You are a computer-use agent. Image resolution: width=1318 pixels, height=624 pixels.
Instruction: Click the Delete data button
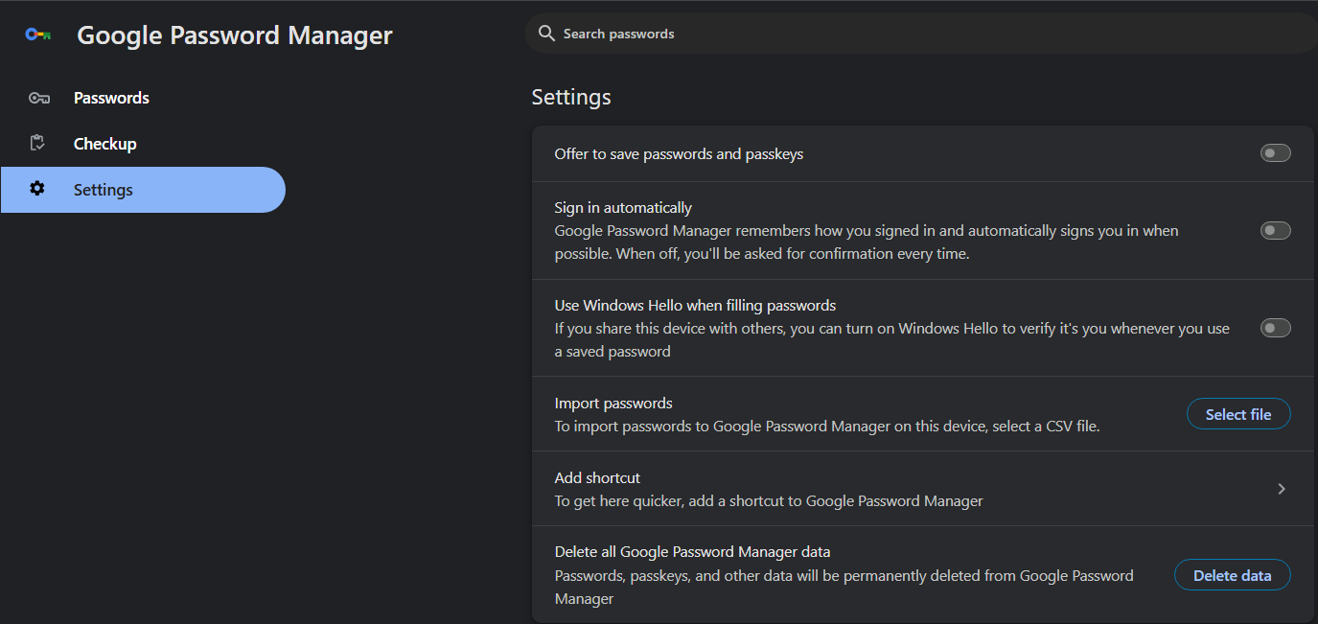pos(1232,575)
